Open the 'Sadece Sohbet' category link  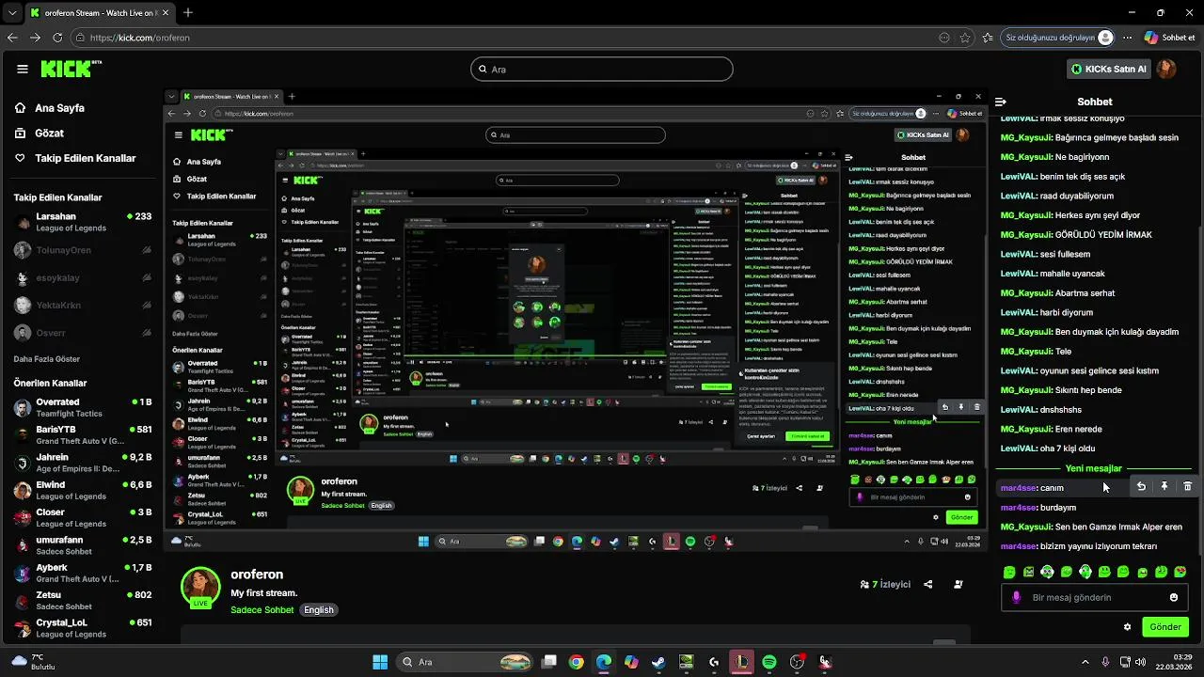pos(262,610)
